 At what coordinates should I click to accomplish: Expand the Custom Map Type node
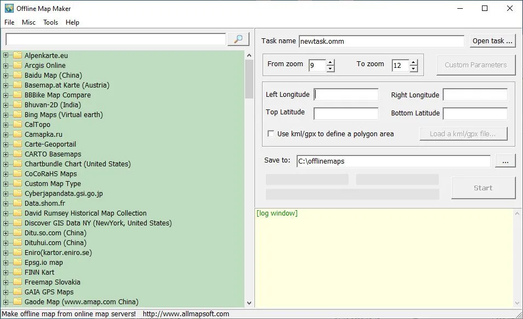[x=5, y=184]
